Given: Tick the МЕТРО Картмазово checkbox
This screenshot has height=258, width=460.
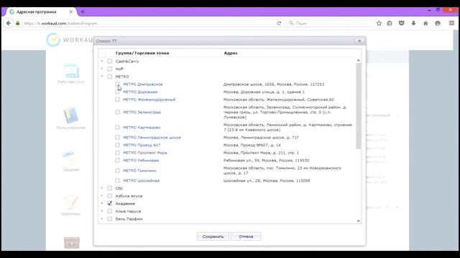Looking at the screenshot, I should point(117,128).
